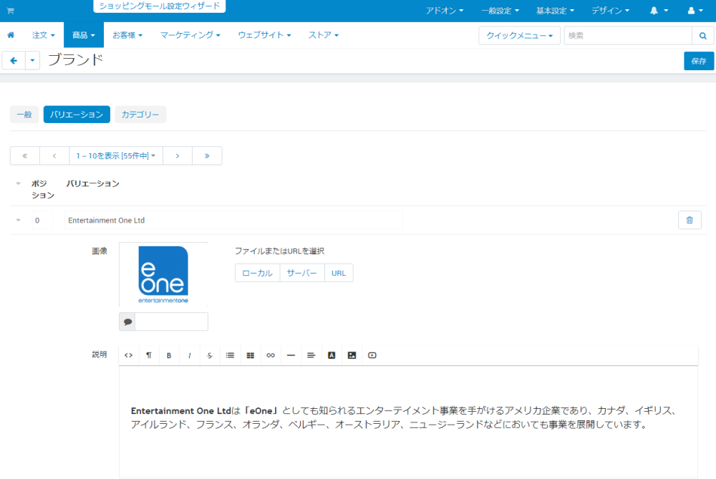Image resolution: width=716 pixels, height=479 pixels.
Task: Insert a hyperlink in editor
Action: pyautogui.click(x=271, y=355)
